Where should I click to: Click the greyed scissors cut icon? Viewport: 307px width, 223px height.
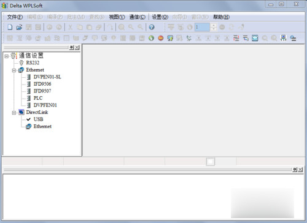point(70,27)
